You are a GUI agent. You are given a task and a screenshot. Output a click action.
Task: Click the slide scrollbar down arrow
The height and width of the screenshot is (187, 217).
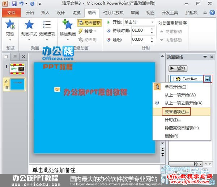tap(162, 143)
